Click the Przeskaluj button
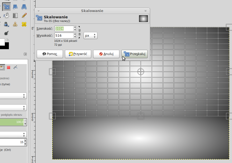The height and width of the screenshot is (163, 232). (x=134, y=54)
